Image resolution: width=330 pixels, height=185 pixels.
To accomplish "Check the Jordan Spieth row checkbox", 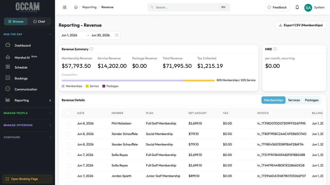I will (x=69, y=176).
